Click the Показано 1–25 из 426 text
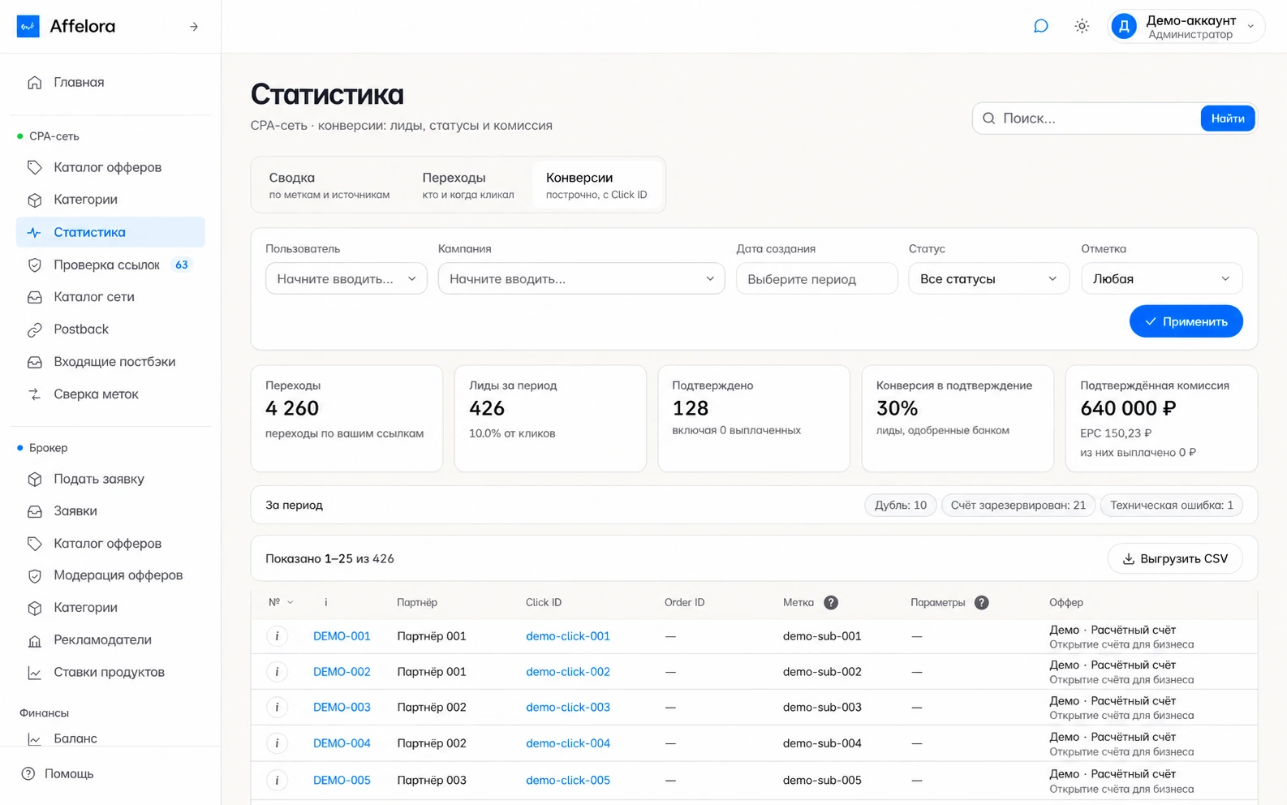This screenshot has width=1287, height=805. click(x=329, y=558)
